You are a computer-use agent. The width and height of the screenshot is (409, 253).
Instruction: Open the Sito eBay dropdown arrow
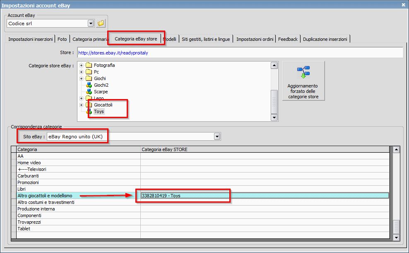(x=217, y=137)
